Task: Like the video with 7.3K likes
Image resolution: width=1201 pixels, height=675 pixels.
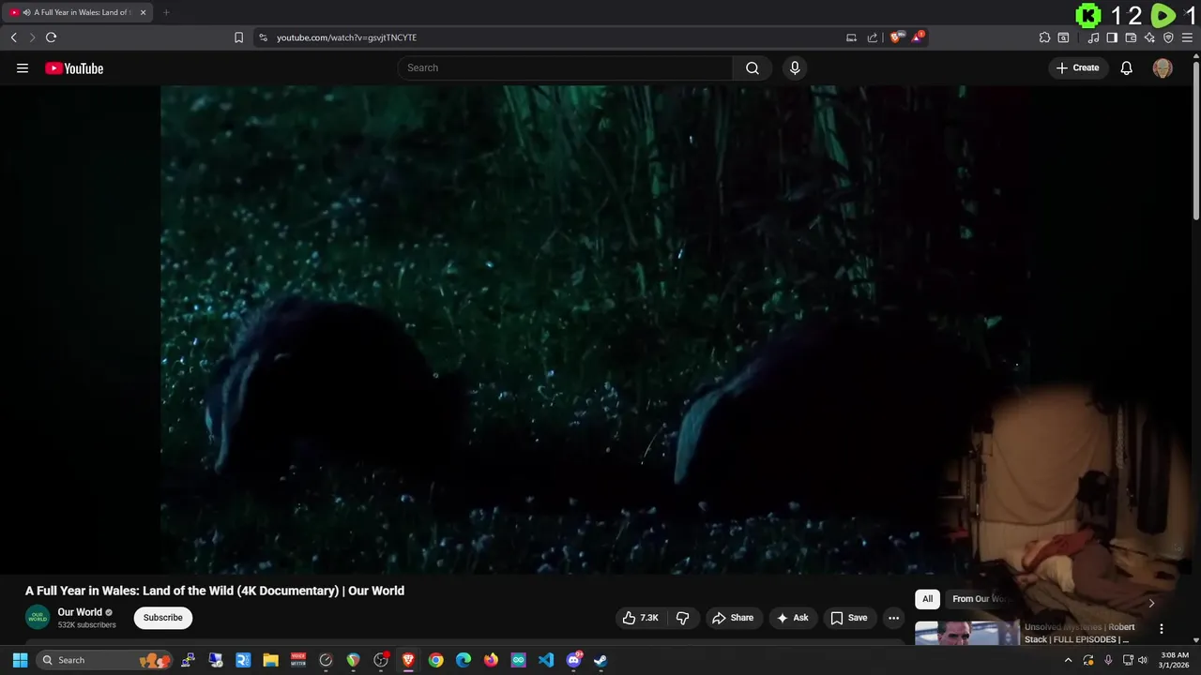Action: coord(641,618)
